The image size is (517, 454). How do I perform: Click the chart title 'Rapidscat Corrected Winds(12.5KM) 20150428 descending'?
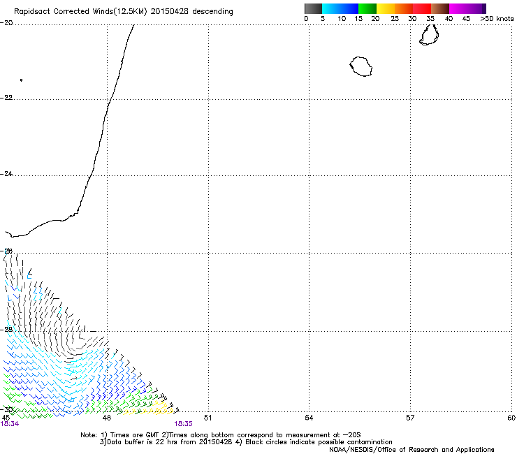124,12
